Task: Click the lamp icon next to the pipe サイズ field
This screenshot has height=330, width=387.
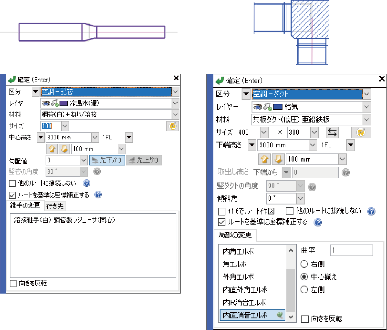Action: [172, 126]
